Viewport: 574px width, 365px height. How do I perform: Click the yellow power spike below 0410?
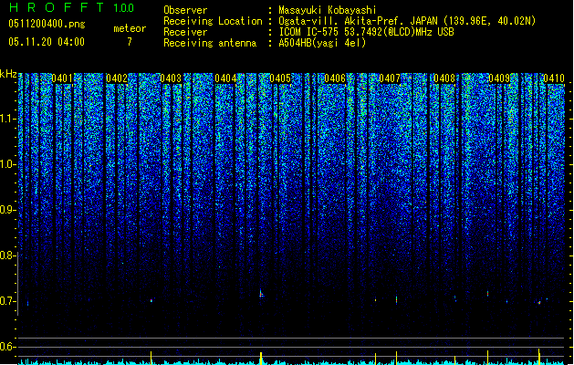(538, 357)
